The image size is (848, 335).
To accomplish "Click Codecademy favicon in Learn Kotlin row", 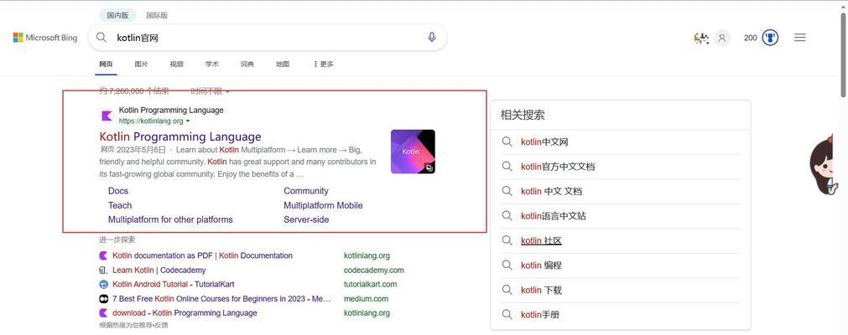I will coord(103,271).
